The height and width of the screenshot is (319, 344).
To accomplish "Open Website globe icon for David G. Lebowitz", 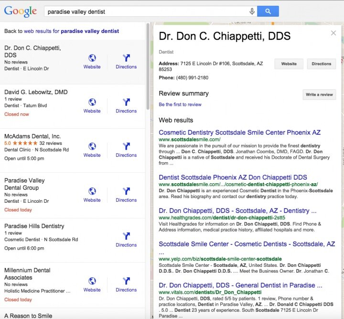I will tap(92, 102).
